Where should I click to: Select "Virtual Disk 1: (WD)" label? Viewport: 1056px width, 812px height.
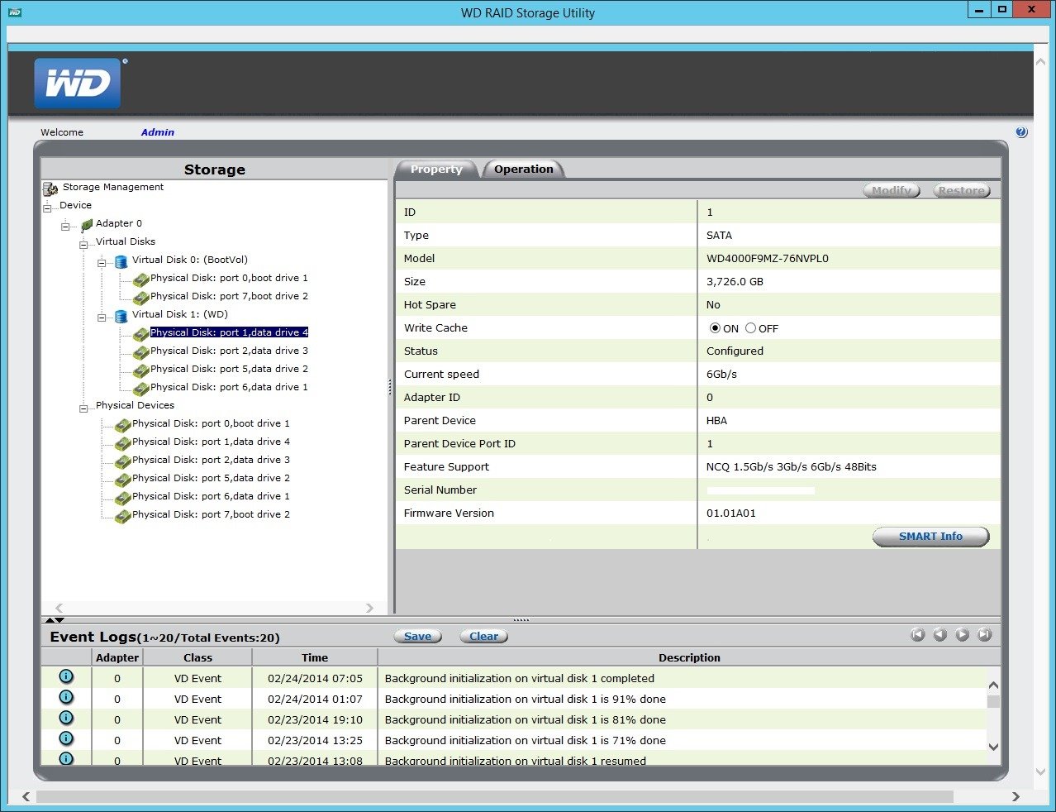tap(180, 314)
